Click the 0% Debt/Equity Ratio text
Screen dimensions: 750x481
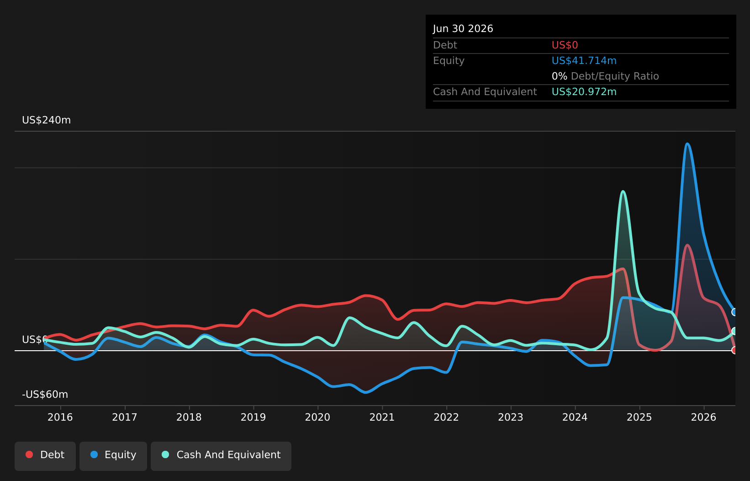pos(605,76)
